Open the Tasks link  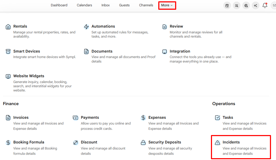pyautogui.click(x=228, y=117)
